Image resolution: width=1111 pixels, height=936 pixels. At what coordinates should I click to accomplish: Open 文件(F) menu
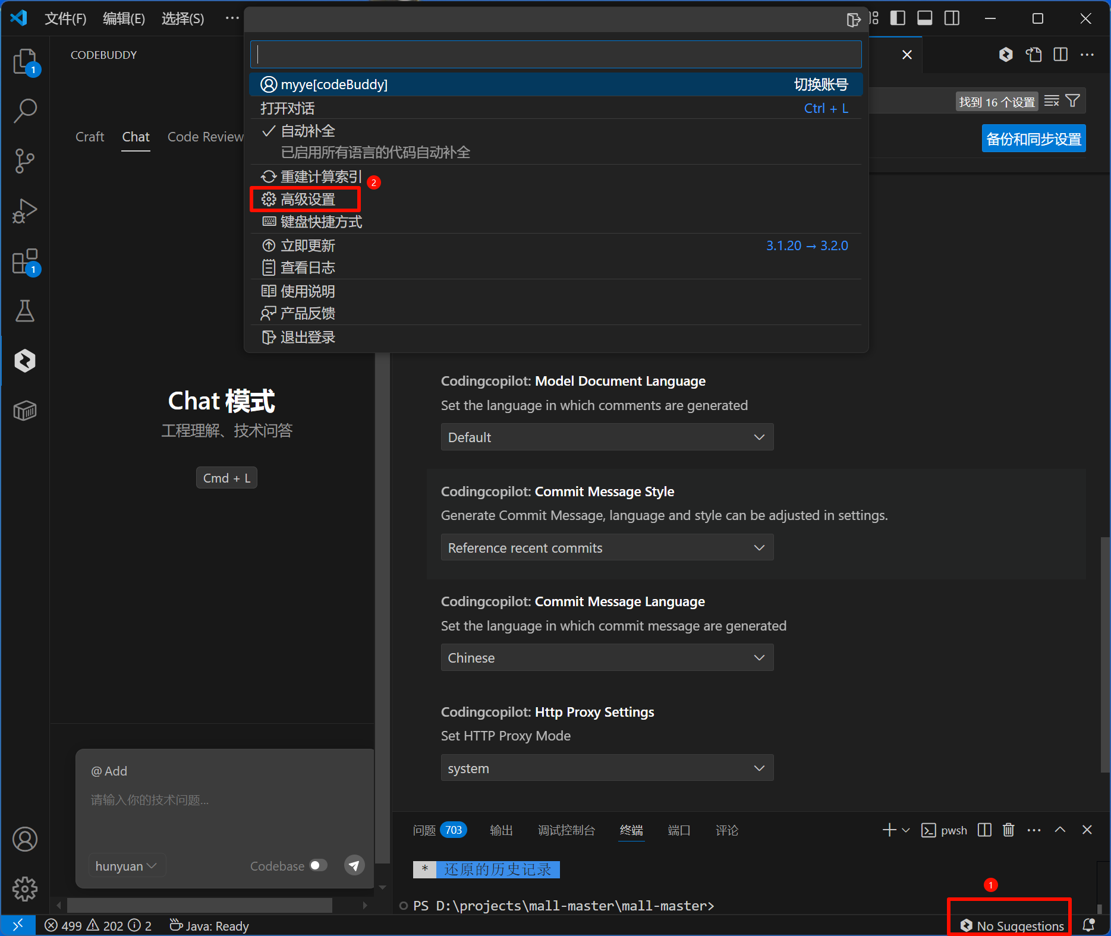pos(65,18)
